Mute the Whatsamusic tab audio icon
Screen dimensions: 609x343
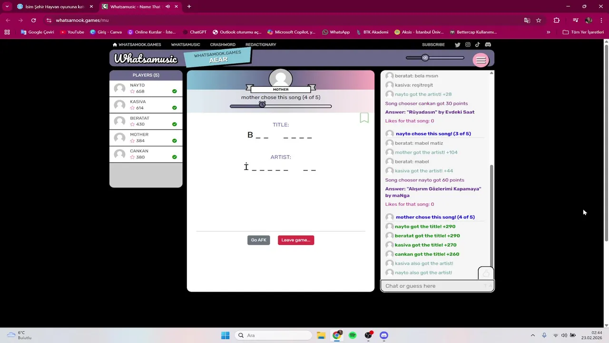point(167,7)
